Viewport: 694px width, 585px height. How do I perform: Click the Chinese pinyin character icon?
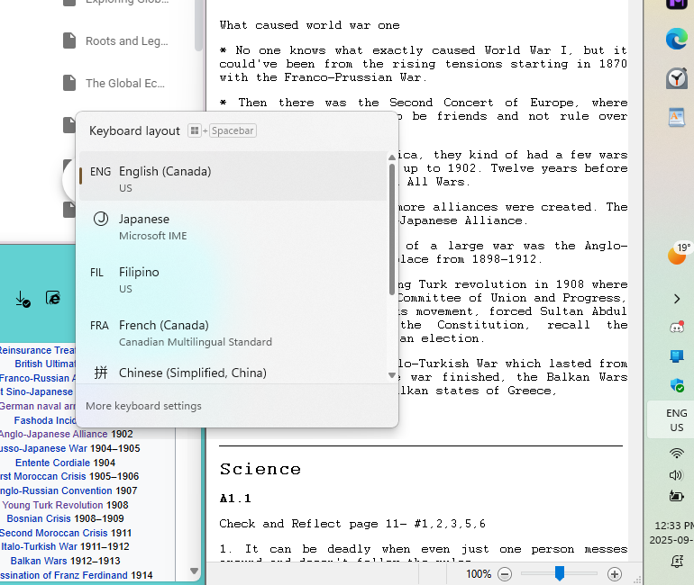click(x=101, y=373)
